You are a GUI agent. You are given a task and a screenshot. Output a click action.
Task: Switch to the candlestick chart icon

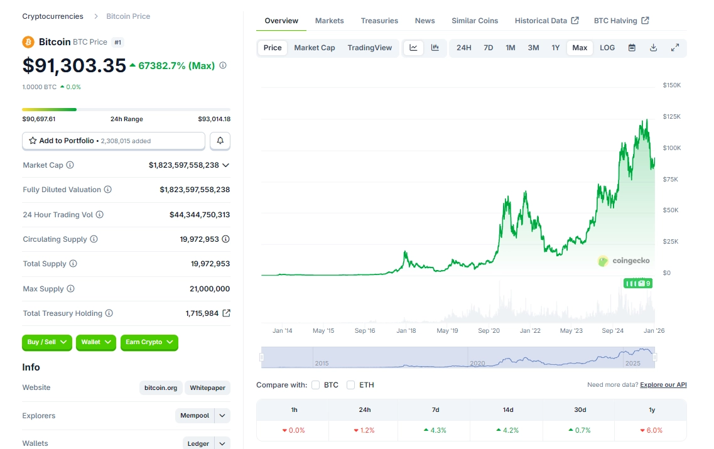coord(434,48)
